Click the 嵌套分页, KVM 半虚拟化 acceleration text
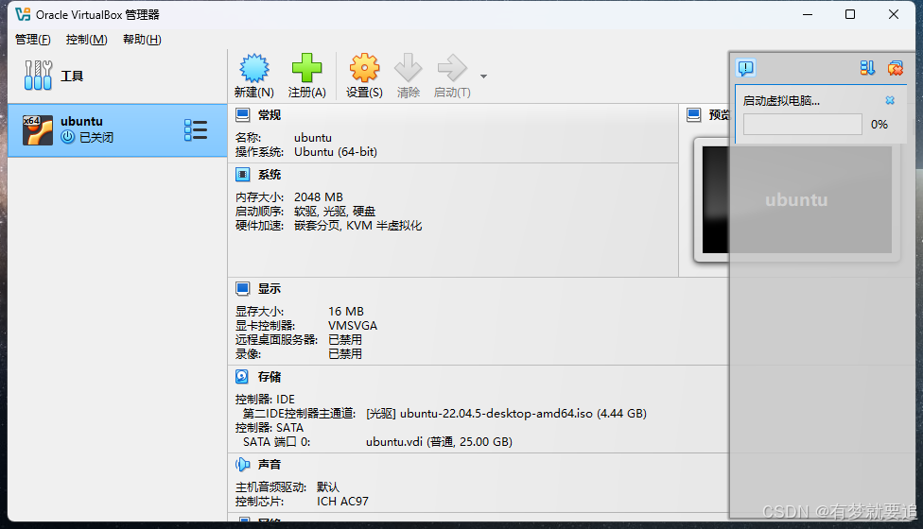 point(357,225)
